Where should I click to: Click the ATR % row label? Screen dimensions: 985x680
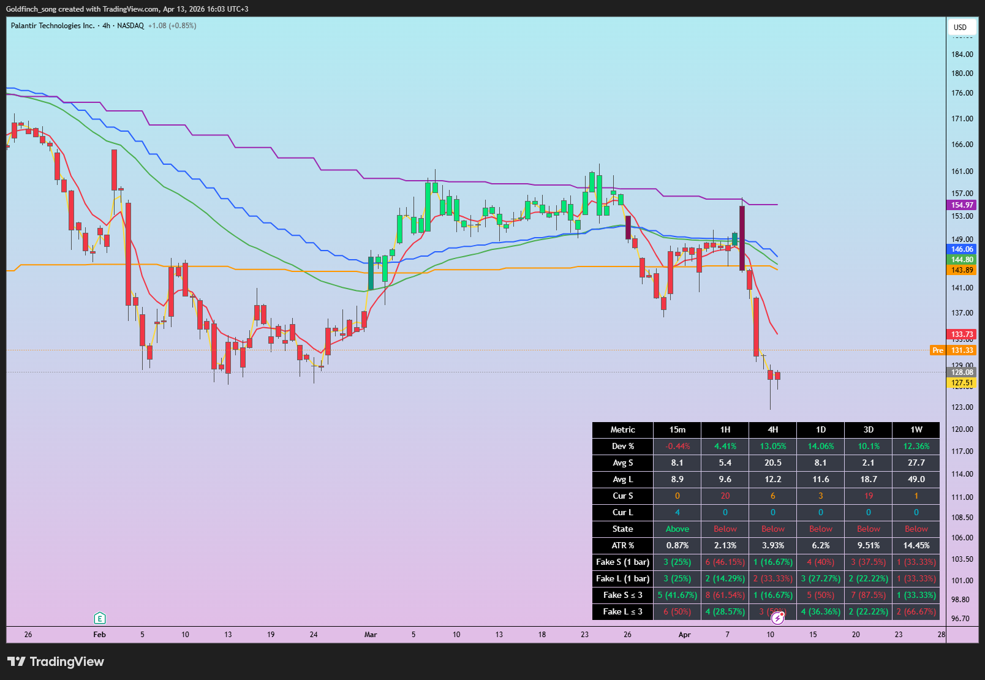(x=623, y=546)
